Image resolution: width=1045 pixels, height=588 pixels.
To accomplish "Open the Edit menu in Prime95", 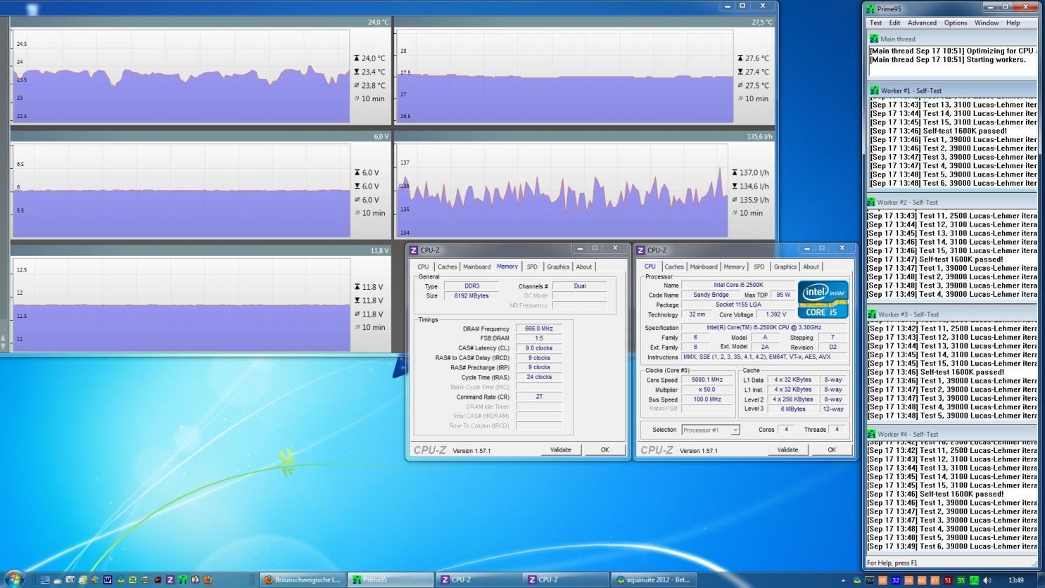I will 894,23.
